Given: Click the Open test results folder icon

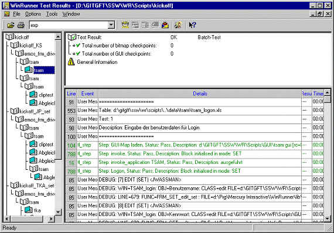Looking at the screenshot, I should click(x=11, y=25).
